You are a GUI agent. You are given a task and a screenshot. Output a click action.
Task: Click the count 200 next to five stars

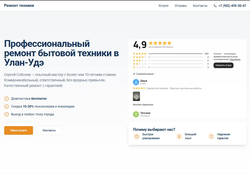pos(207,54)
